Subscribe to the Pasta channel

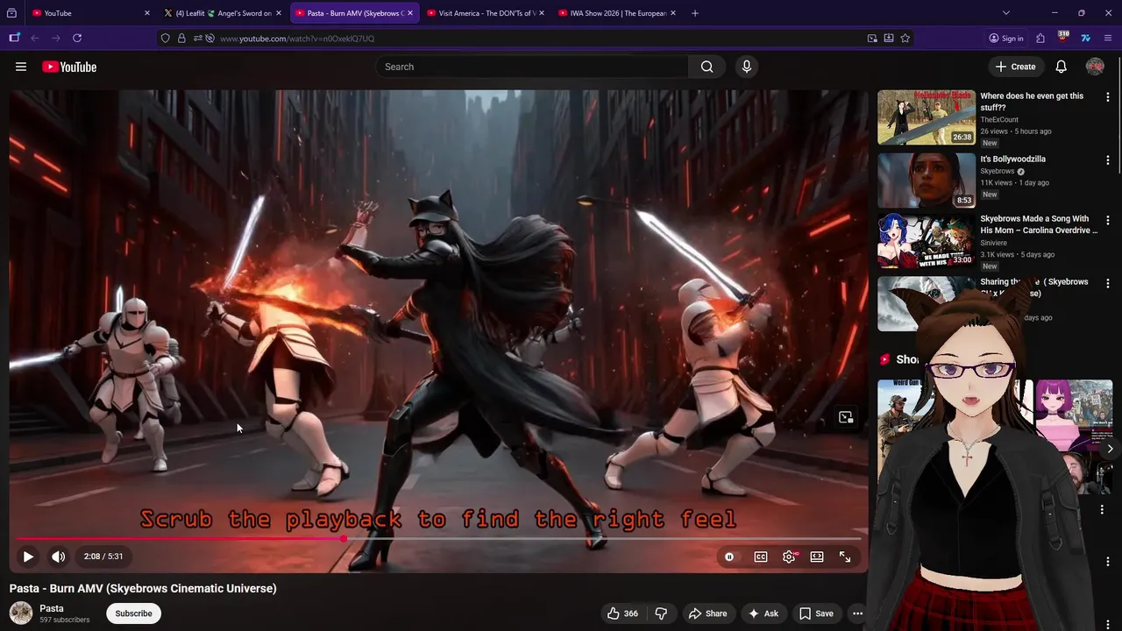(x=133, y=613)
